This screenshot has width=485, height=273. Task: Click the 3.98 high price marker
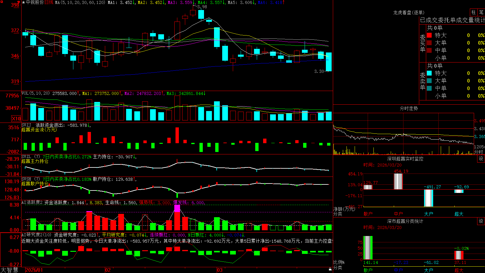pos(202,7)
